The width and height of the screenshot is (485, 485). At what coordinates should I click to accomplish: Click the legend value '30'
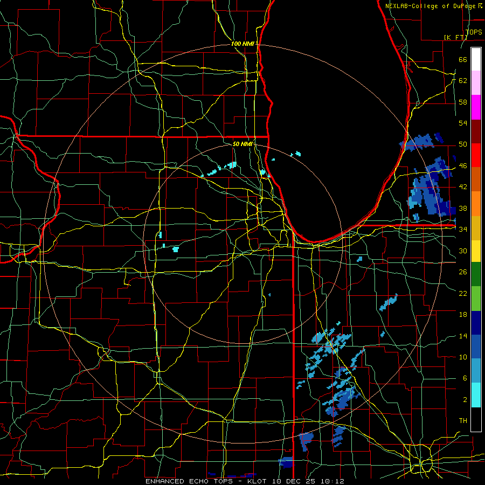(463, 251)
